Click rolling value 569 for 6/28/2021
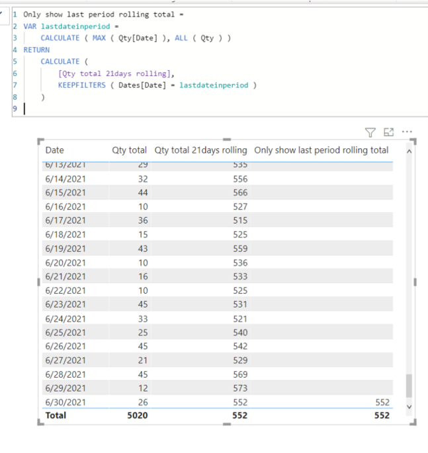The width and height of the screenshot is (428, 453). tap(240, 375)
